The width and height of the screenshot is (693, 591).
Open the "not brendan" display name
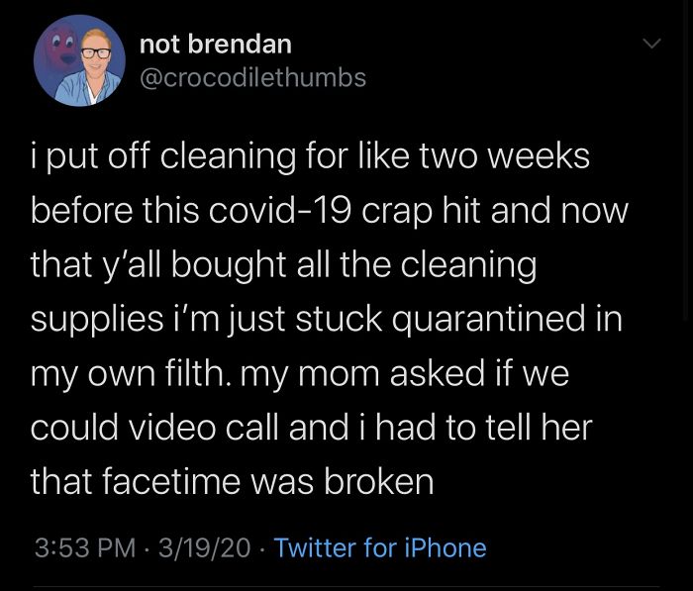216,44
